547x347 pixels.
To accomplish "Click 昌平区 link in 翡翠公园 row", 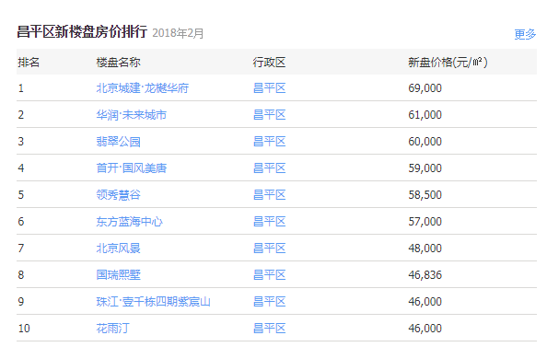I will click(269, 142).
